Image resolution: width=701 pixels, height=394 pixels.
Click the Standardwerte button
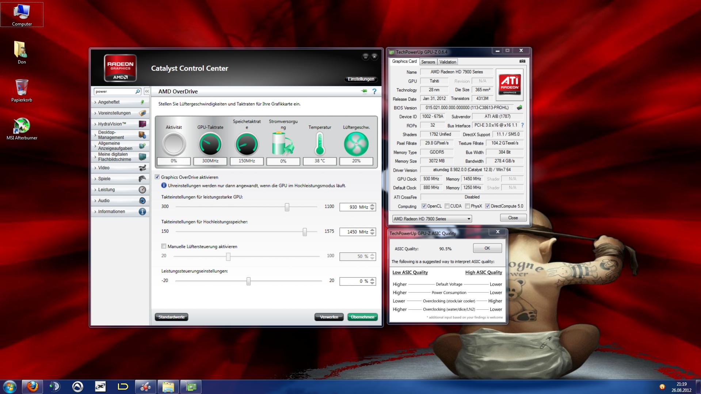(171, 317)
